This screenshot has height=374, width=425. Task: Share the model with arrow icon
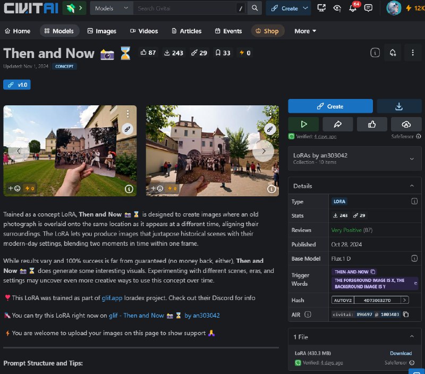click(338, 124)
